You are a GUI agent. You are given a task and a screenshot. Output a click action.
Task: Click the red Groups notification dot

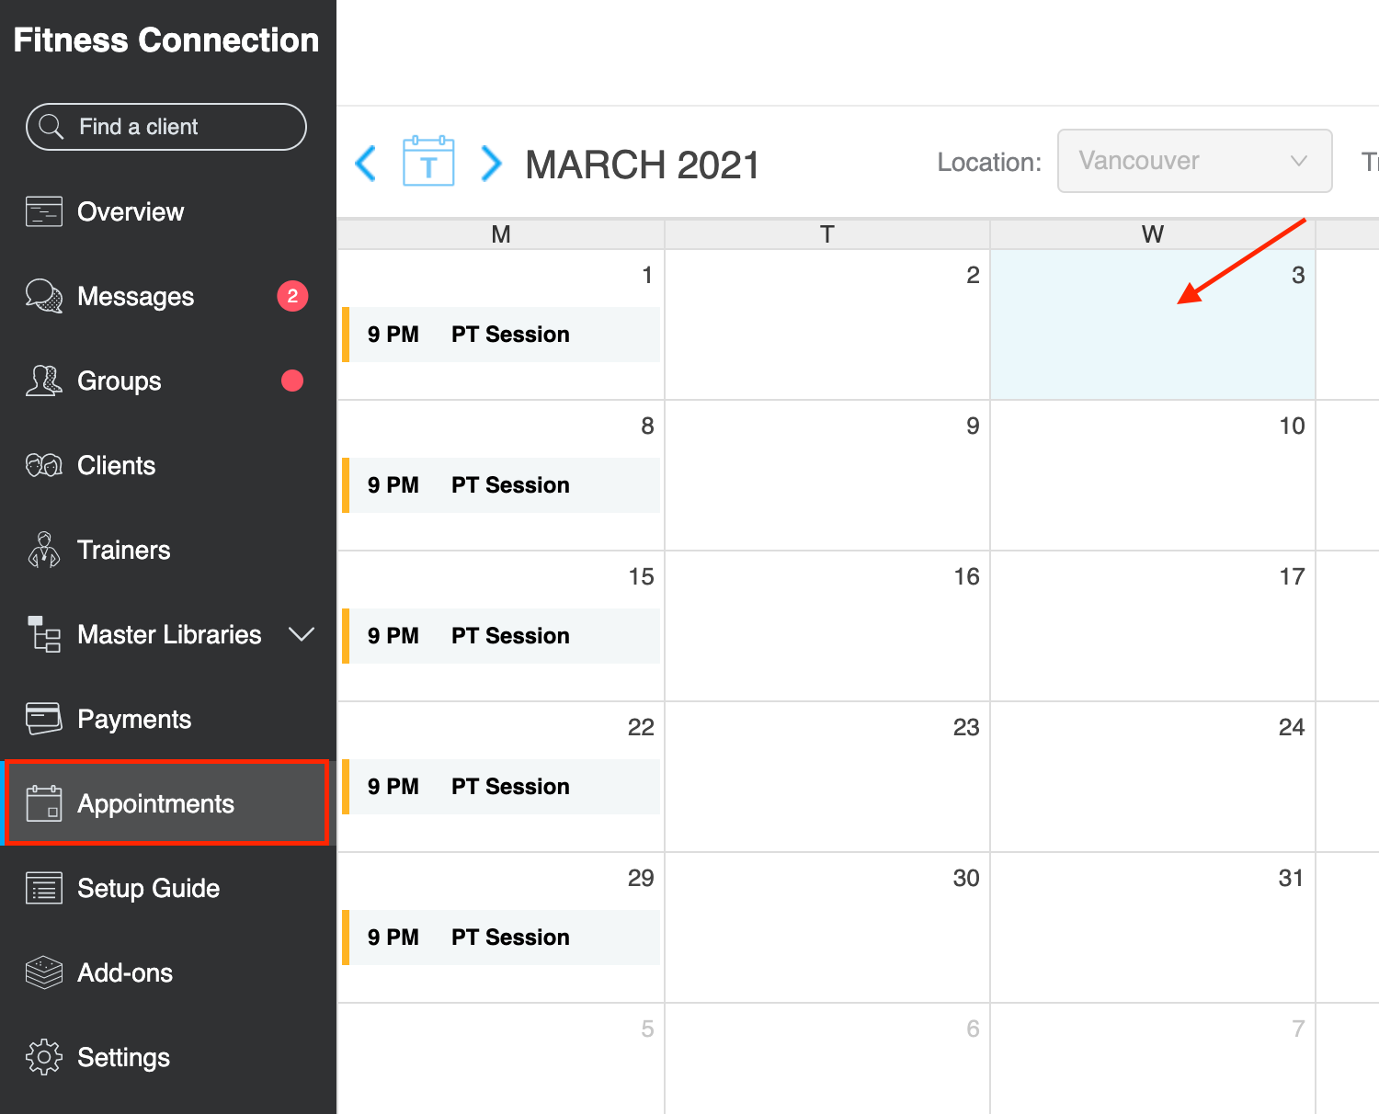coord(292,381)
